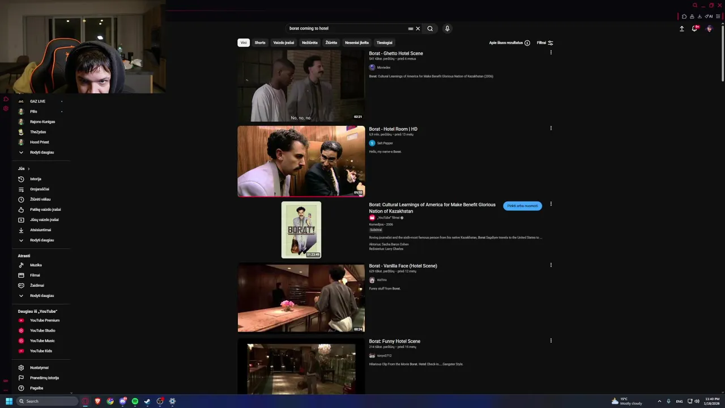Open the account avatar menu
This screenshot has height=408, width=725.
(709, 28)
